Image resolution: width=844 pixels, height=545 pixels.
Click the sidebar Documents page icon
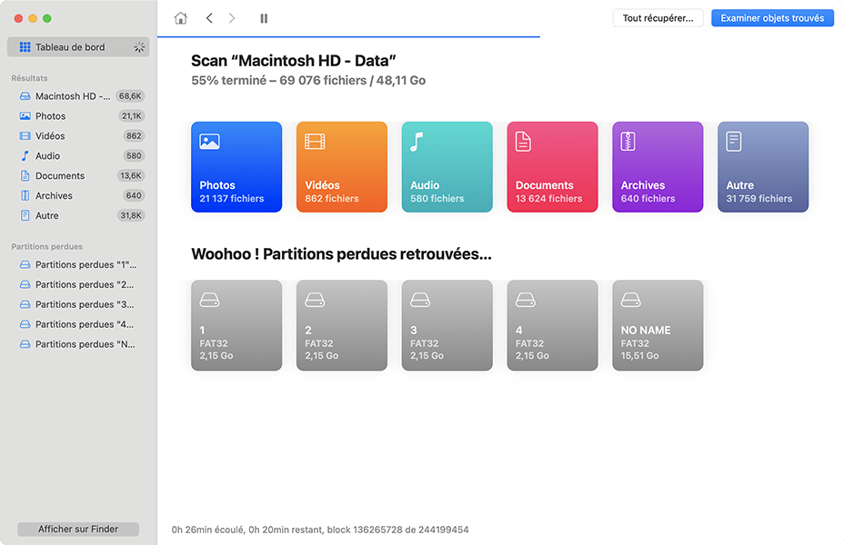(25, 175)
